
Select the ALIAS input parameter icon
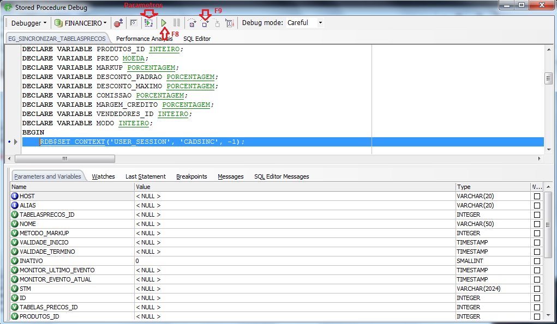[x=15, y=205]
